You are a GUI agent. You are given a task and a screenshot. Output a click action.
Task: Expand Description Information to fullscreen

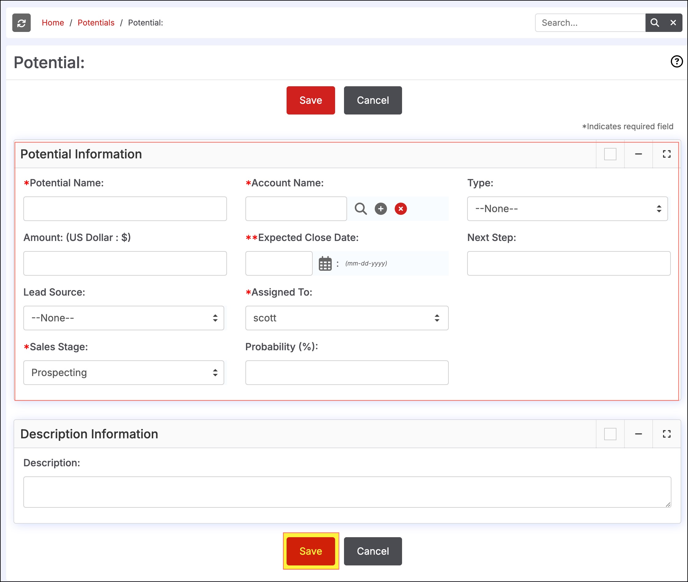point(666,434)
